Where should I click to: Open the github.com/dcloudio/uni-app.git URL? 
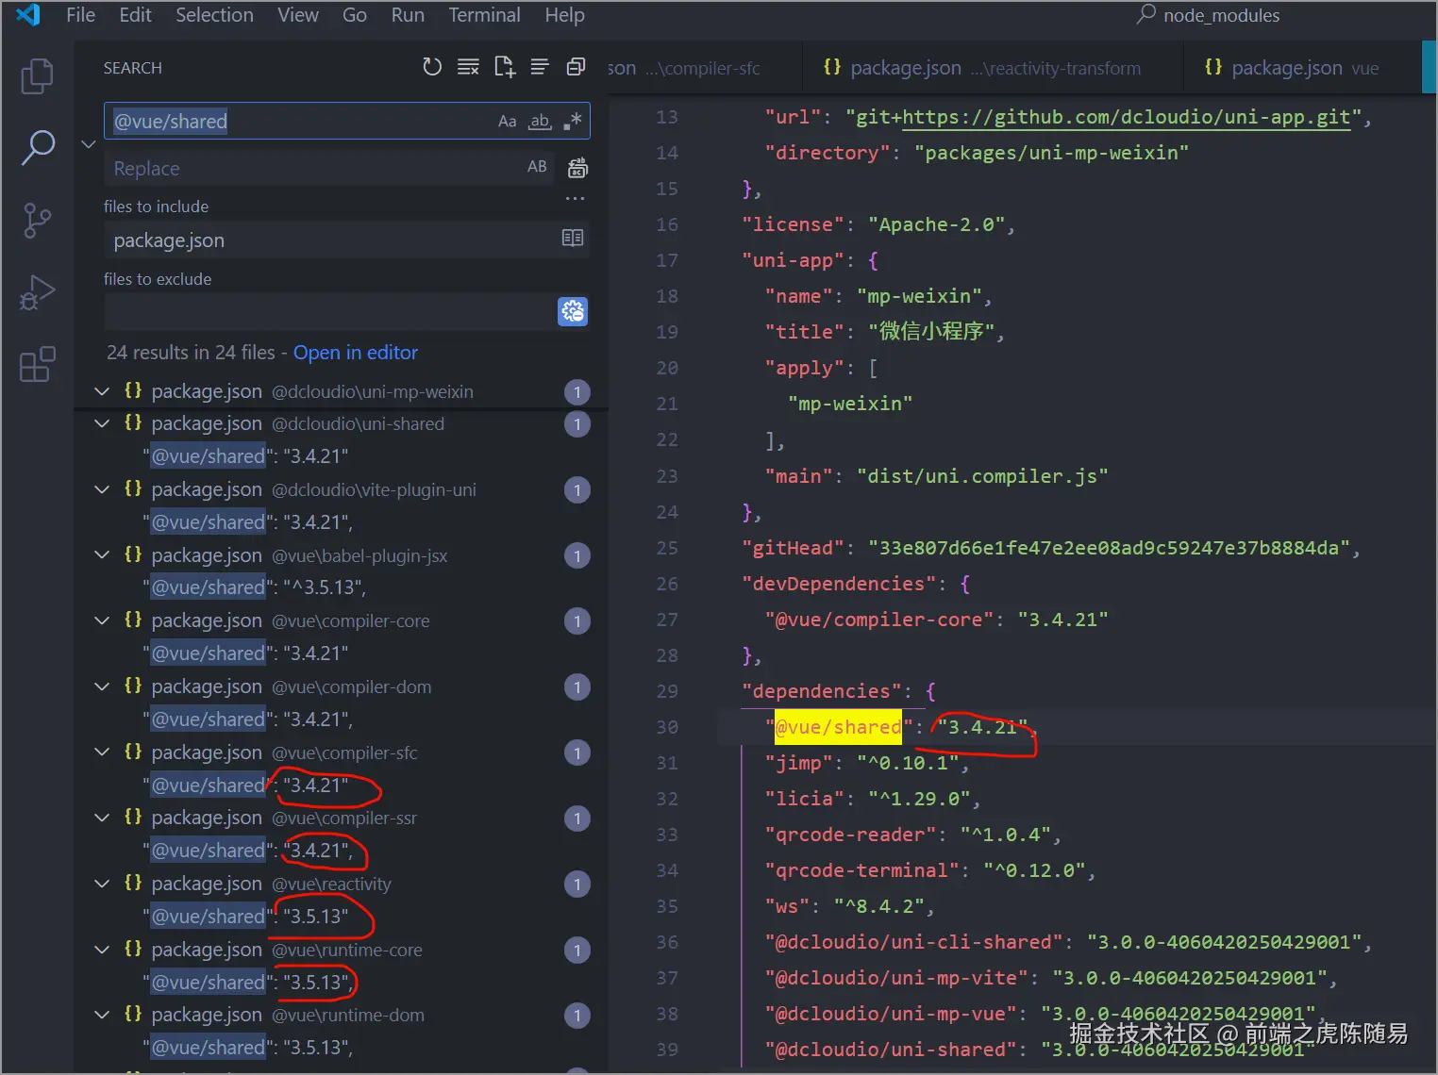(x=1127, y=117)
